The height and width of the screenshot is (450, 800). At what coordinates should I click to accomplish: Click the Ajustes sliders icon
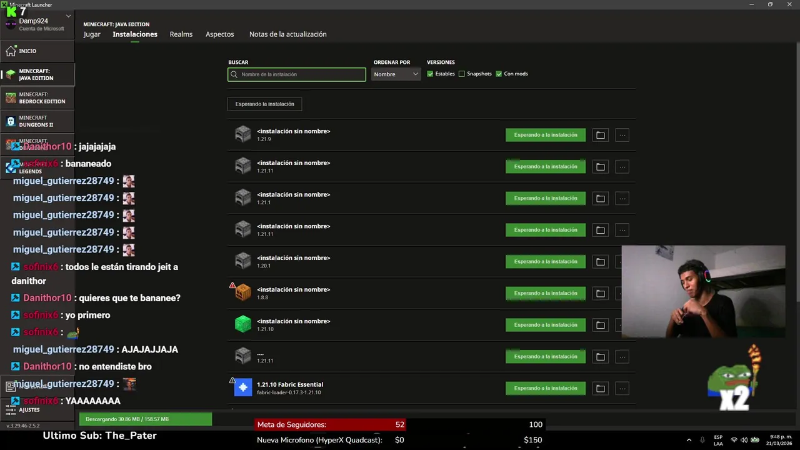[11, 410]
